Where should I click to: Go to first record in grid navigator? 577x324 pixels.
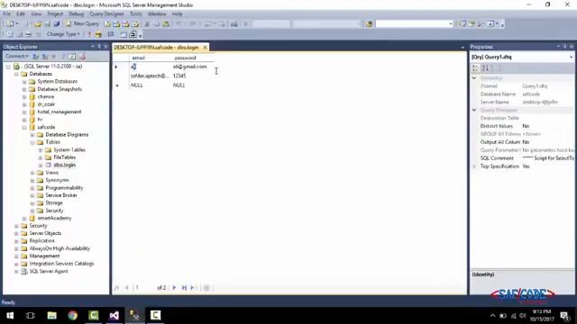[116, 288]
